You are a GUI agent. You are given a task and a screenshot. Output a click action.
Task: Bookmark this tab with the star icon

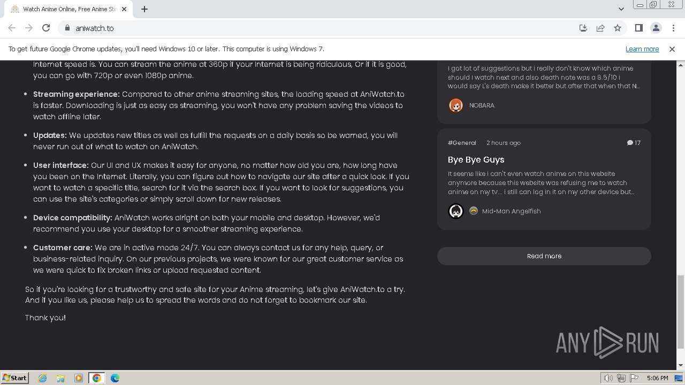click(618, 28)
